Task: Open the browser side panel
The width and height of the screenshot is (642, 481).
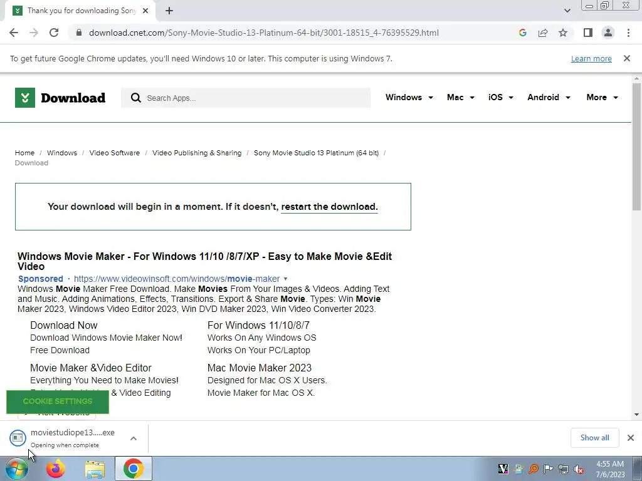Action: 588,33
